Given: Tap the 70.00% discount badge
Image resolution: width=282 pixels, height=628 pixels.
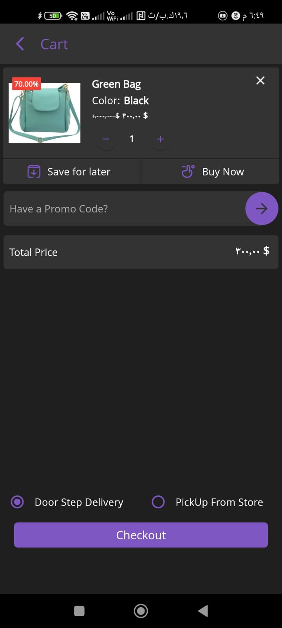Looking at the screenshot, I should 26,84.
